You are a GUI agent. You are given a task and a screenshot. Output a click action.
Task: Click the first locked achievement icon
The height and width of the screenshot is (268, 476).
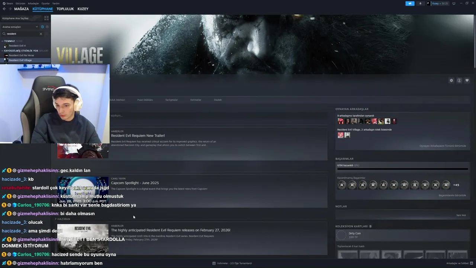point(342,185)
